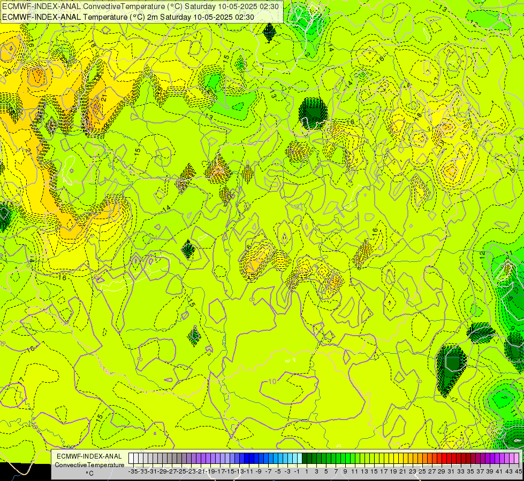Click the purple '10' contour label on map

coord(272,381)
